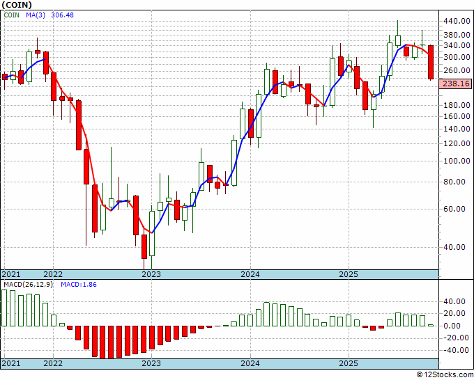Click 2024 on the MACD timeline
474x380 pixels.
pos(250,363)
